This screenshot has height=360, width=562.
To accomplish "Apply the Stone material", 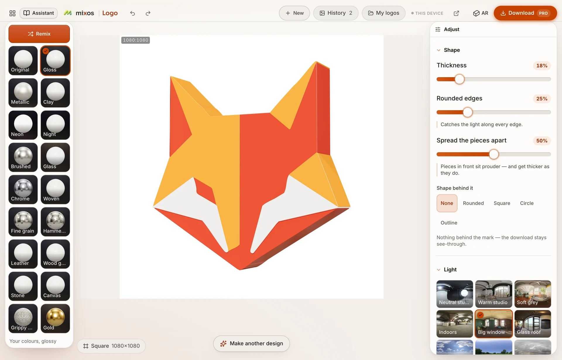I will click(23, 286).
